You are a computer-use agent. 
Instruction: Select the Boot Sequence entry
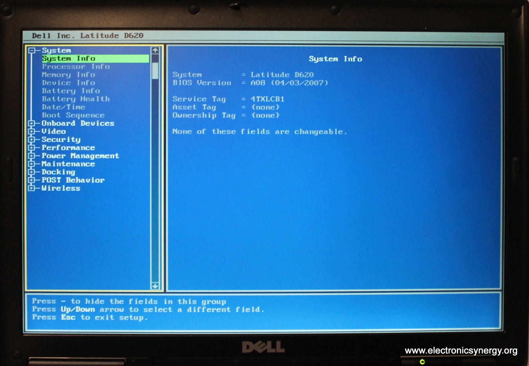[x=73, y=115]
